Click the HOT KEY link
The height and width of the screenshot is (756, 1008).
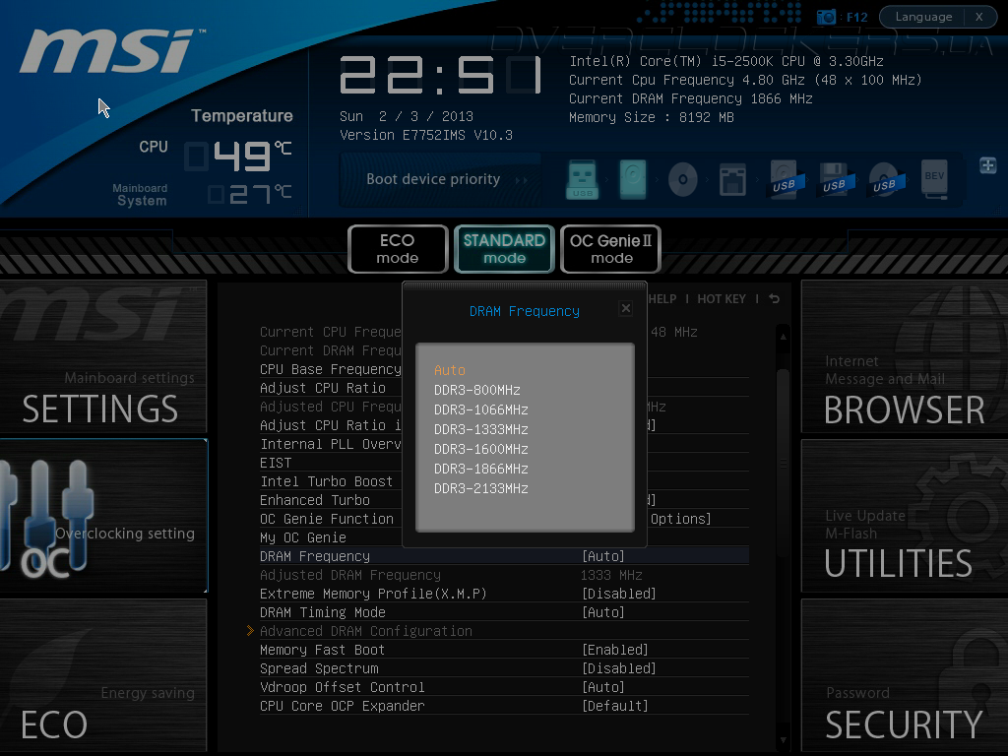(722, 299)
